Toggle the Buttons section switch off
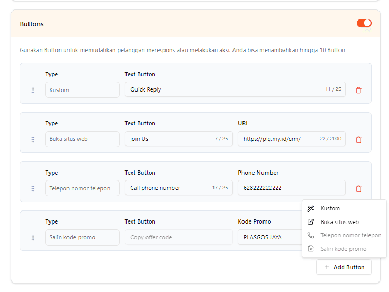Image resolution: width=389 pixels, height=292 pixels. (364, 23)
